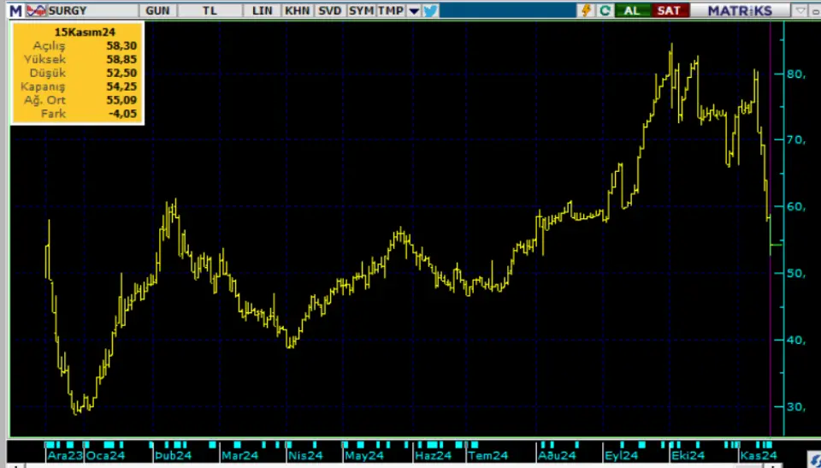821x468 pixels.
Task: Toggle the LIN linear scale option
Action: click(x=263, y=10)
